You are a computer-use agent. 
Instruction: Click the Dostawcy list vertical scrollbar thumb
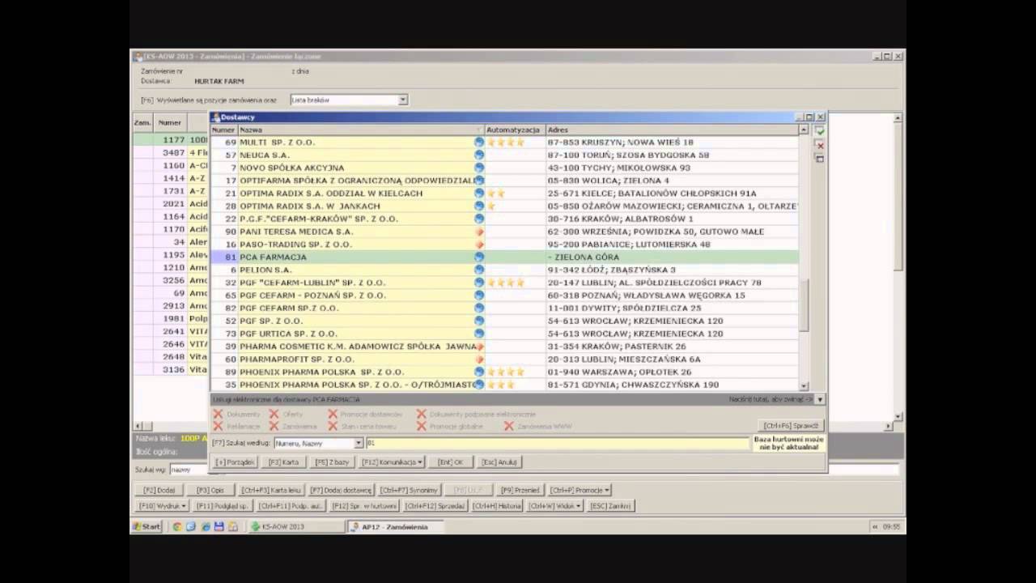pyautogui.click(x=804, y=305)
